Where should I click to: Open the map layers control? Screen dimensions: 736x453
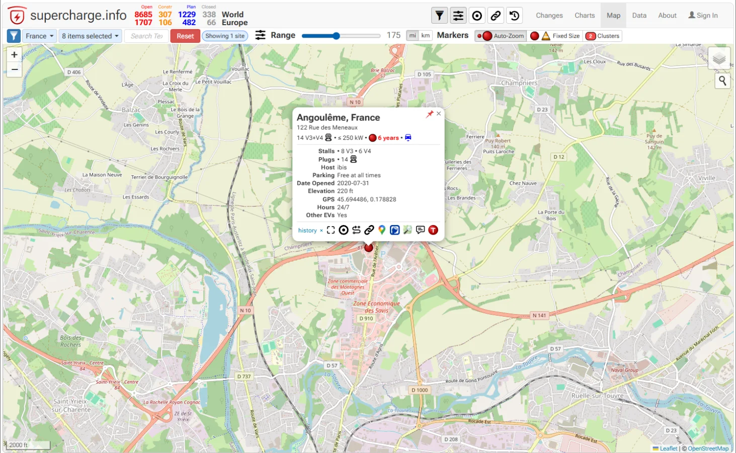click(x=719, y=58)
